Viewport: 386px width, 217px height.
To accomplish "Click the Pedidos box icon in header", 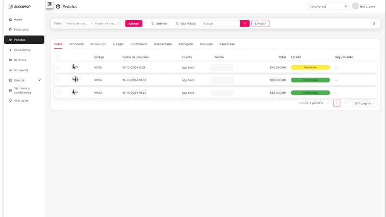I will pyautogui.click(x=58, y=7).
